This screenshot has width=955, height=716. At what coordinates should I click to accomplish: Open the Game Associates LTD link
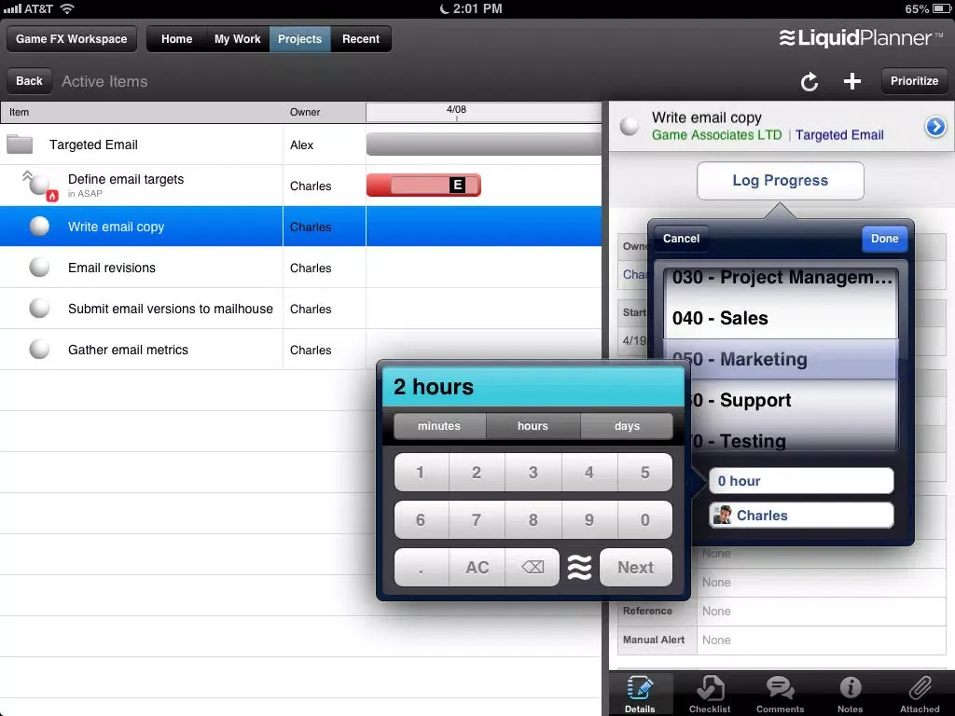pyautogui.click(x=716, y=135)
